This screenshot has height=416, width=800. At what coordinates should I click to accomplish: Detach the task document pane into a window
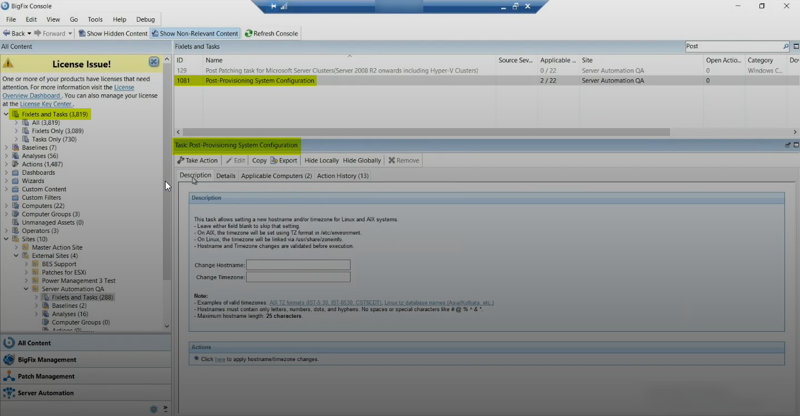pyautogui.click(x=788, y=145)
